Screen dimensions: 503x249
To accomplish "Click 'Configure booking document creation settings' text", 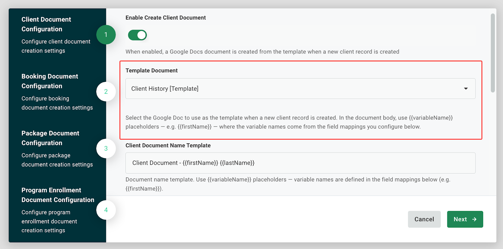I will point(57,103).
